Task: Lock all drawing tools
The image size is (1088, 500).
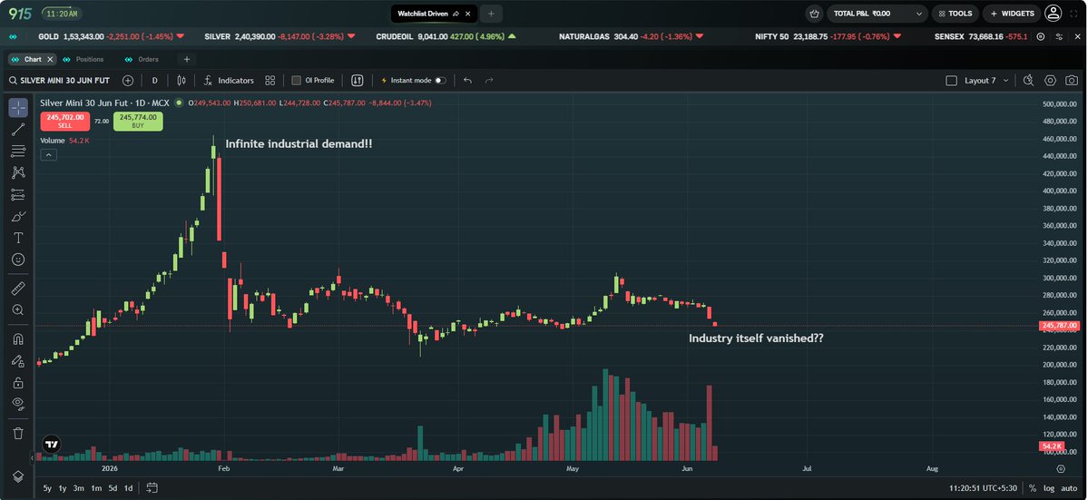Action: point(18,383)
